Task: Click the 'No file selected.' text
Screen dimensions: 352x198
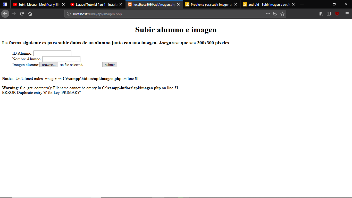Action: click(x=71, y=65)
